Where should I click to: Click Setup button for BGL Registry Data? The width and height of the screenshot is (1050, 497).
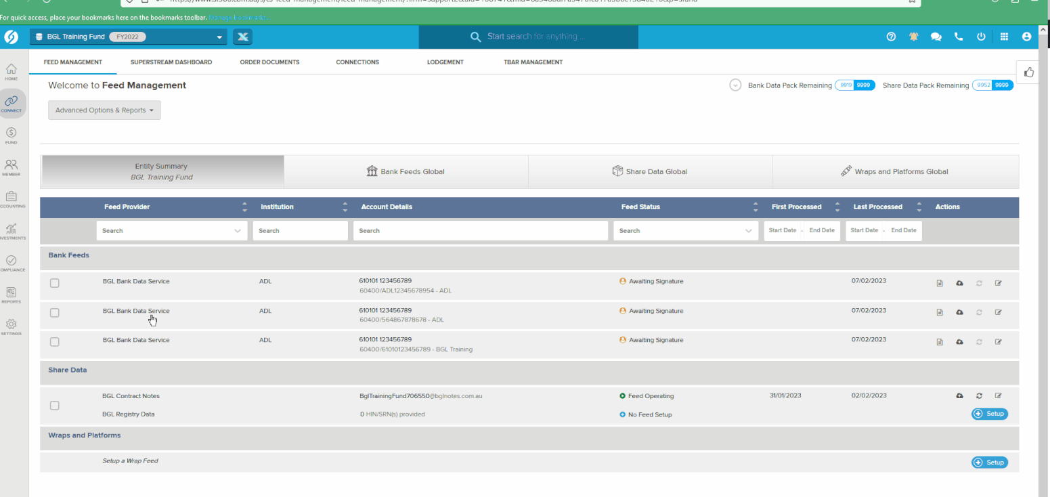pos(989,414)
